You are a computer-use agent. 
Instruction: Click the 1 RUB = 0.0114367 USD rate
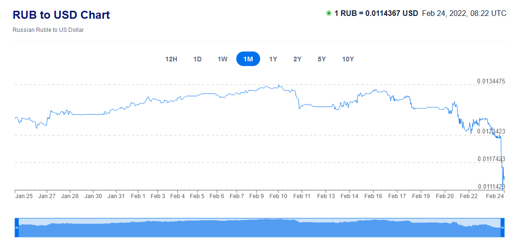coord(376,13)
